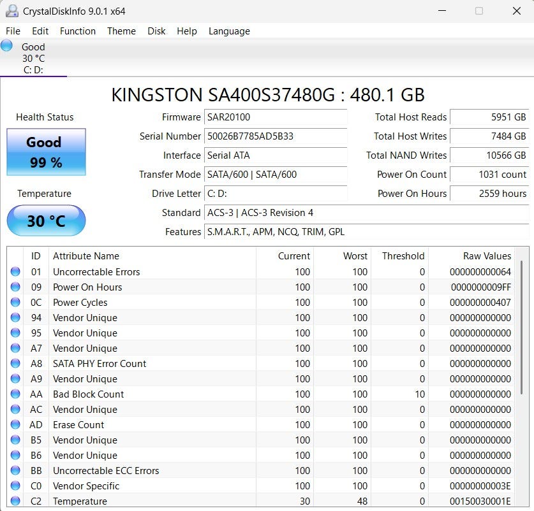The image size is (534, 511).
Task: Click the Total Host Writes value 7484 GB
Action: (x=489, y=136)
